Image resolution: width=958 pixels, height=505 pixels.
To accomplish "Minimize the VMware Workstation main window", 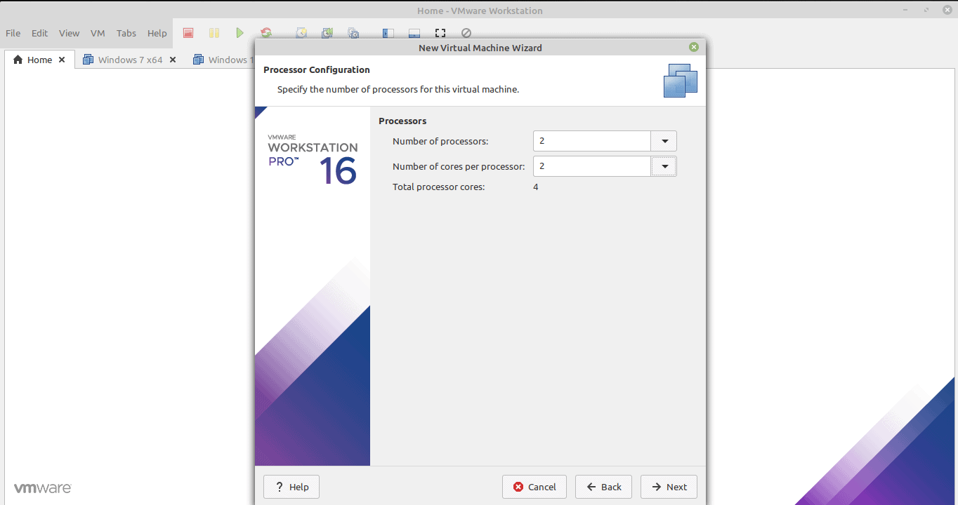I will click(905, 11).
